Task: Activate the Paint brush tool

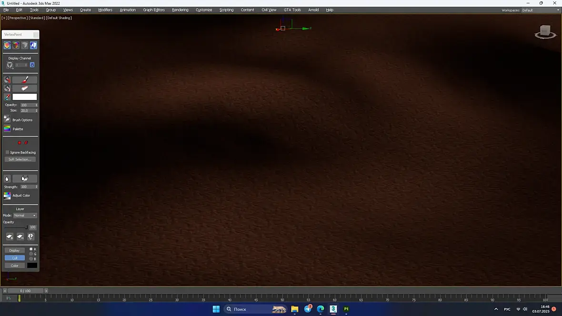Action: pos(25,79)
